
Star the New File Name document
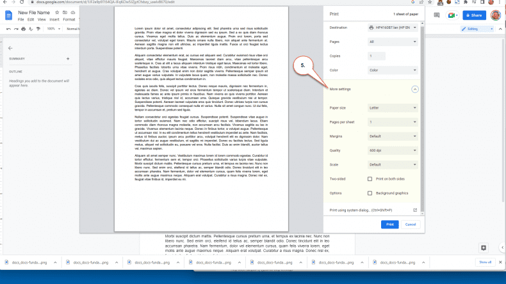click(57, 13)
